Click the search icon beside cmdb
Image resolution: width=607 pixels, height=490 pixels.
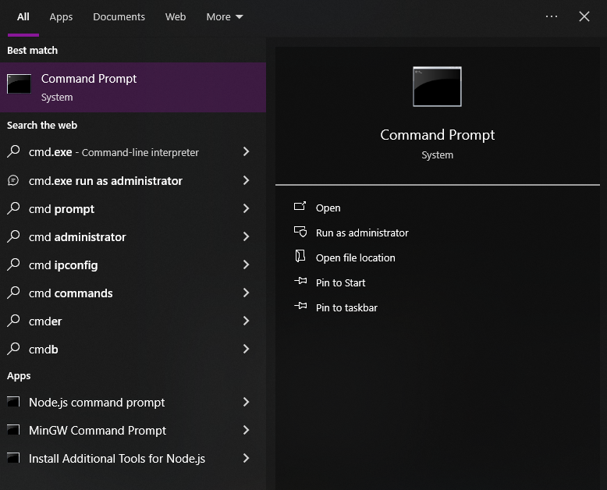[x=13, y=348]
